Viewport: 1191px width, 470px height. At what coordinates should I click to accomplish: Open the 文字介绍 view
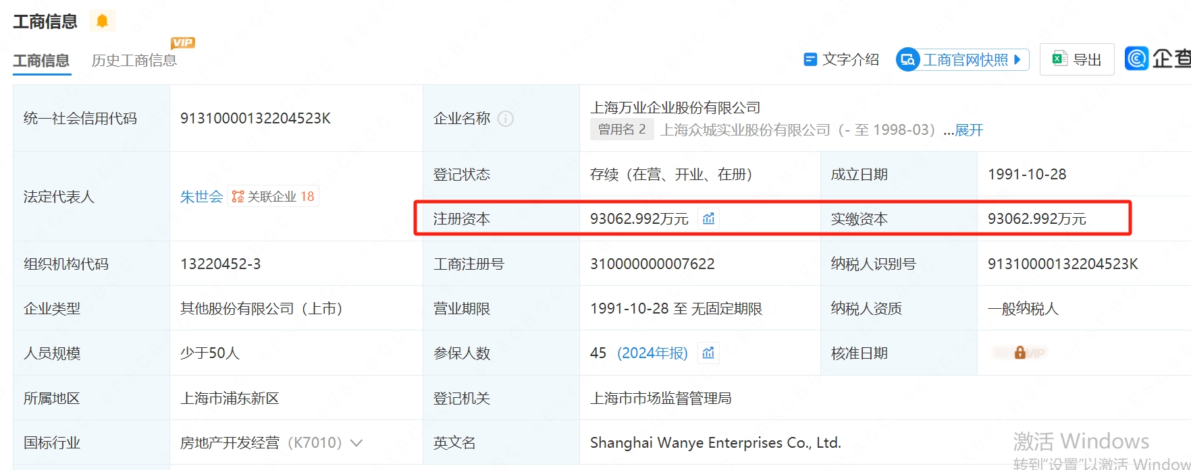coord(841,59)
